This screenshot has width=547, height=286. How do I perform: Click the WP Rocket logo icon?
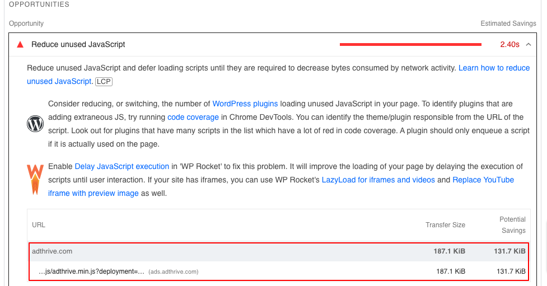35,180
